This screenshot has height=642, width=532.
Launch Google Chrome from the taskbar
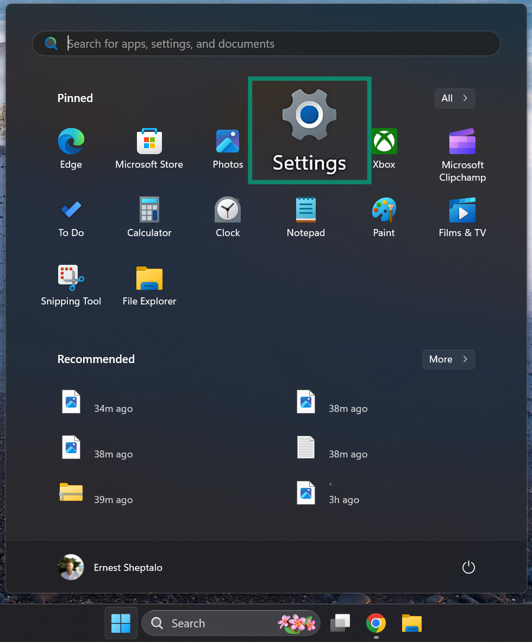(x=375, y=623)
